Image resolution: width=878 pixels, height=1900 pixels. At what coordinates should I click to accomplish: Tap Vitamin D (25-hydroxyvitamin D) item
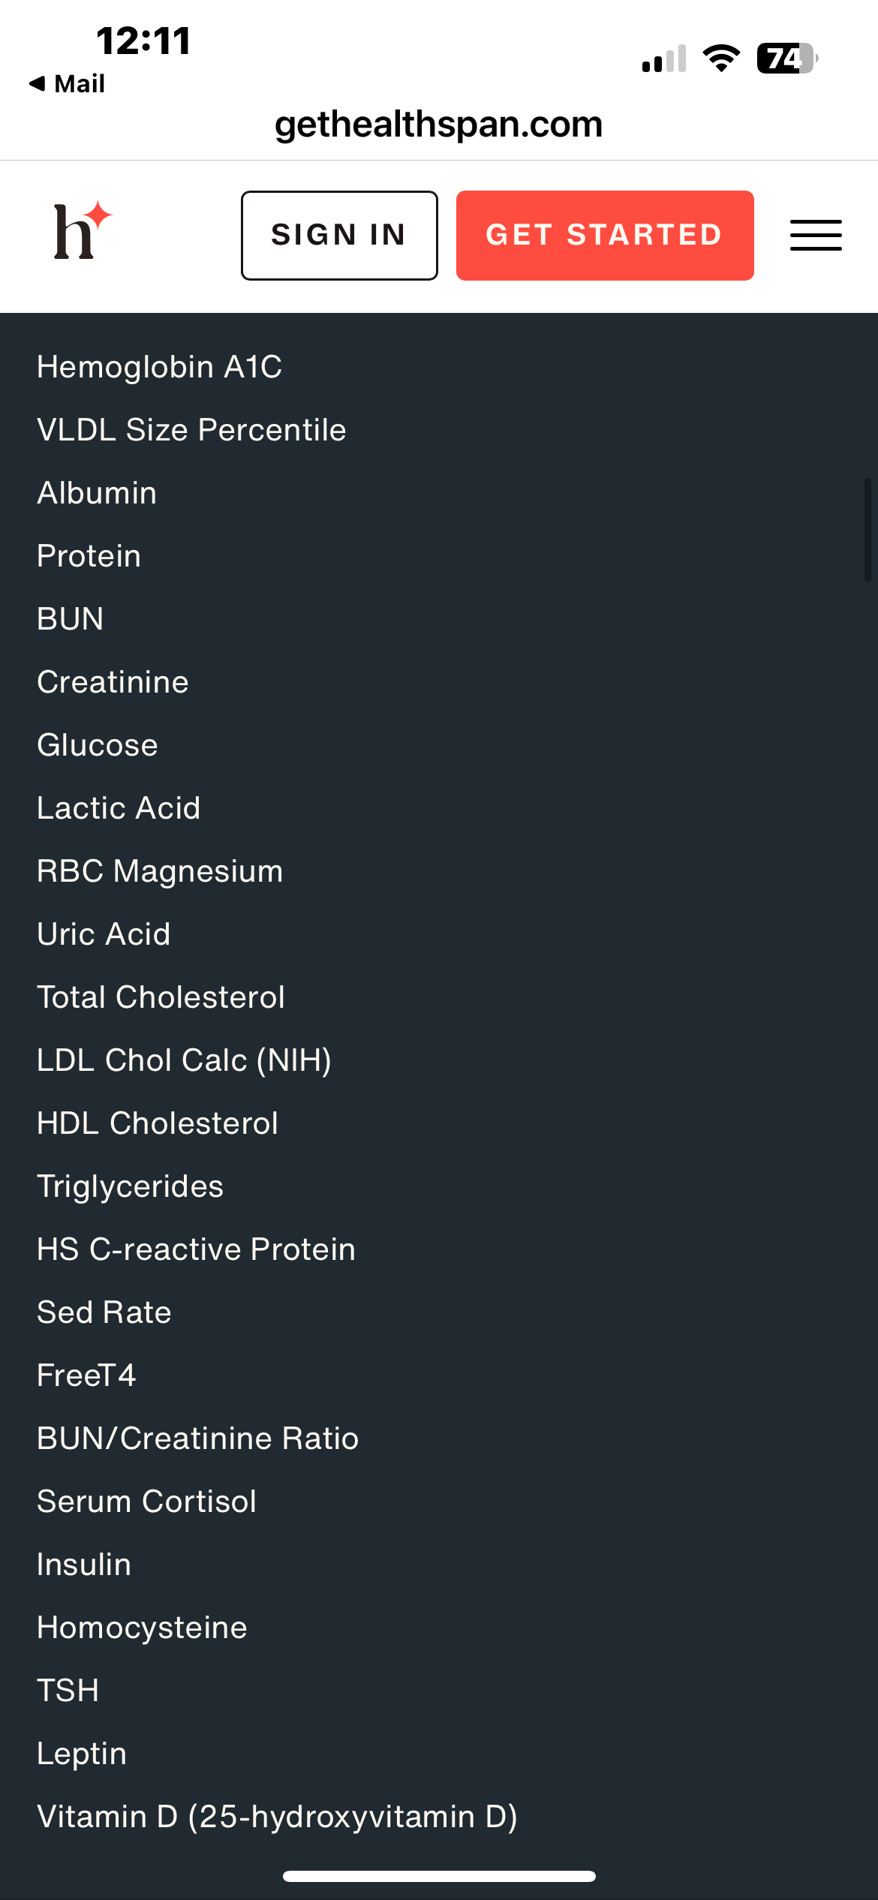click(x=278, y=1817)
